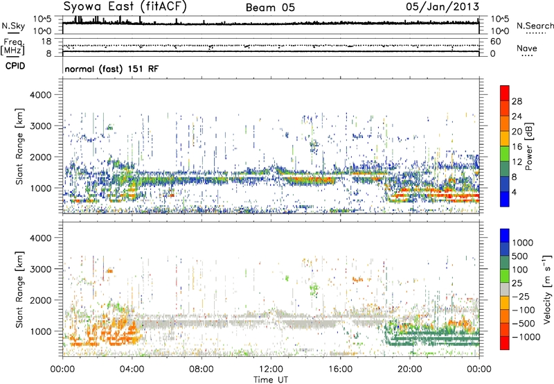Click the 'Time UT' axis label
This screenshot has height=384, width=554.
(x=270, y=379)
